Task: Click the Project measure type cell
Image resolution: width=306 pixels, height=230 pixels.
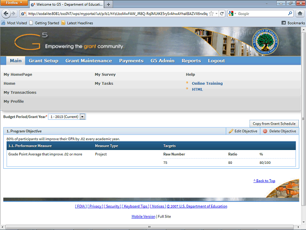Action: click(x=101, y=154)
